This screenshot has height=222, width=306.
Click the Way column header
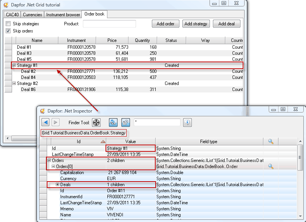pos(205,40)
